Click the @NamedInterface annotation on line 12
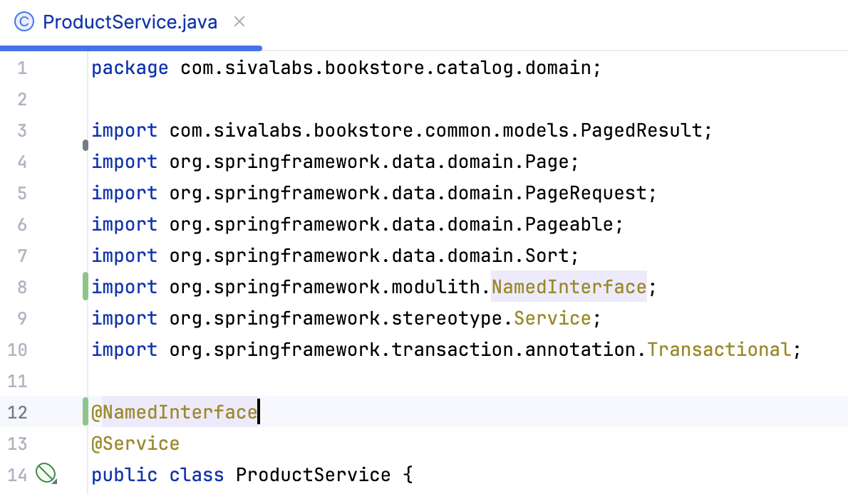Viewport: 848px width, 494px height. pos(176,411)
